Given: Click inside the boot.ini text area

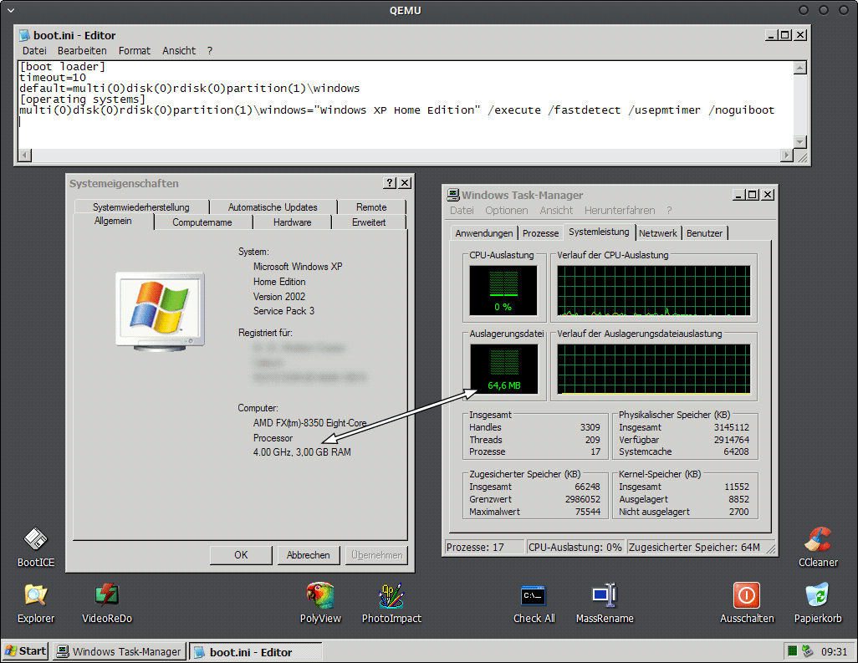Looking at the screenshot, I should [406, 105].
